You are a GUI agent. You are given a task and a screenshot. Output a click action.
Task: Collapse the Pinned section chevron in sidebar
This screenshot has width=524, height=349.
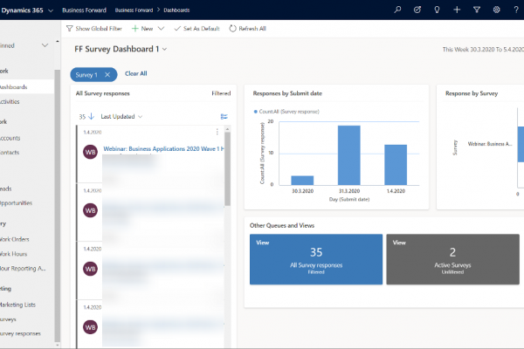45,45
